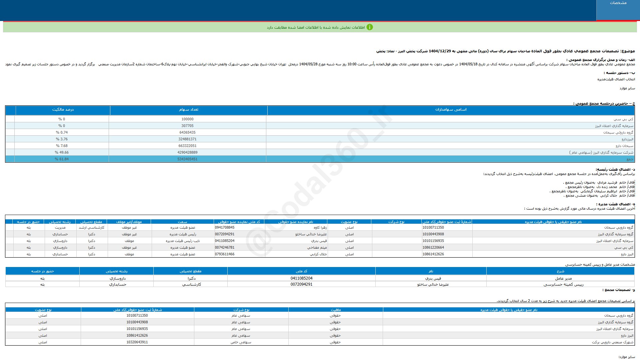Click سهامی خاص company type cell

pyautogui.click(x=241, y=342)
